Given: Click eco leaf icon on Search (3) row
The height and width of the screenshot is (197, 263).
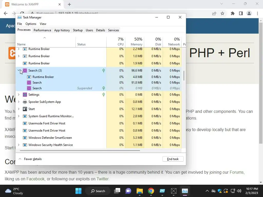Looking at the screenshot, I should pyautogui.click(x=104, y=71).
